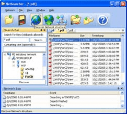Screen dimensions: 127x114
Task: Pin the Network Log panel
Action: pos(119,88)
